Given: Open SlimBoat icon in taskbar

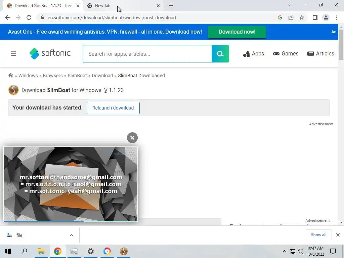Looking at the screenshot, I should click(124, 251).
